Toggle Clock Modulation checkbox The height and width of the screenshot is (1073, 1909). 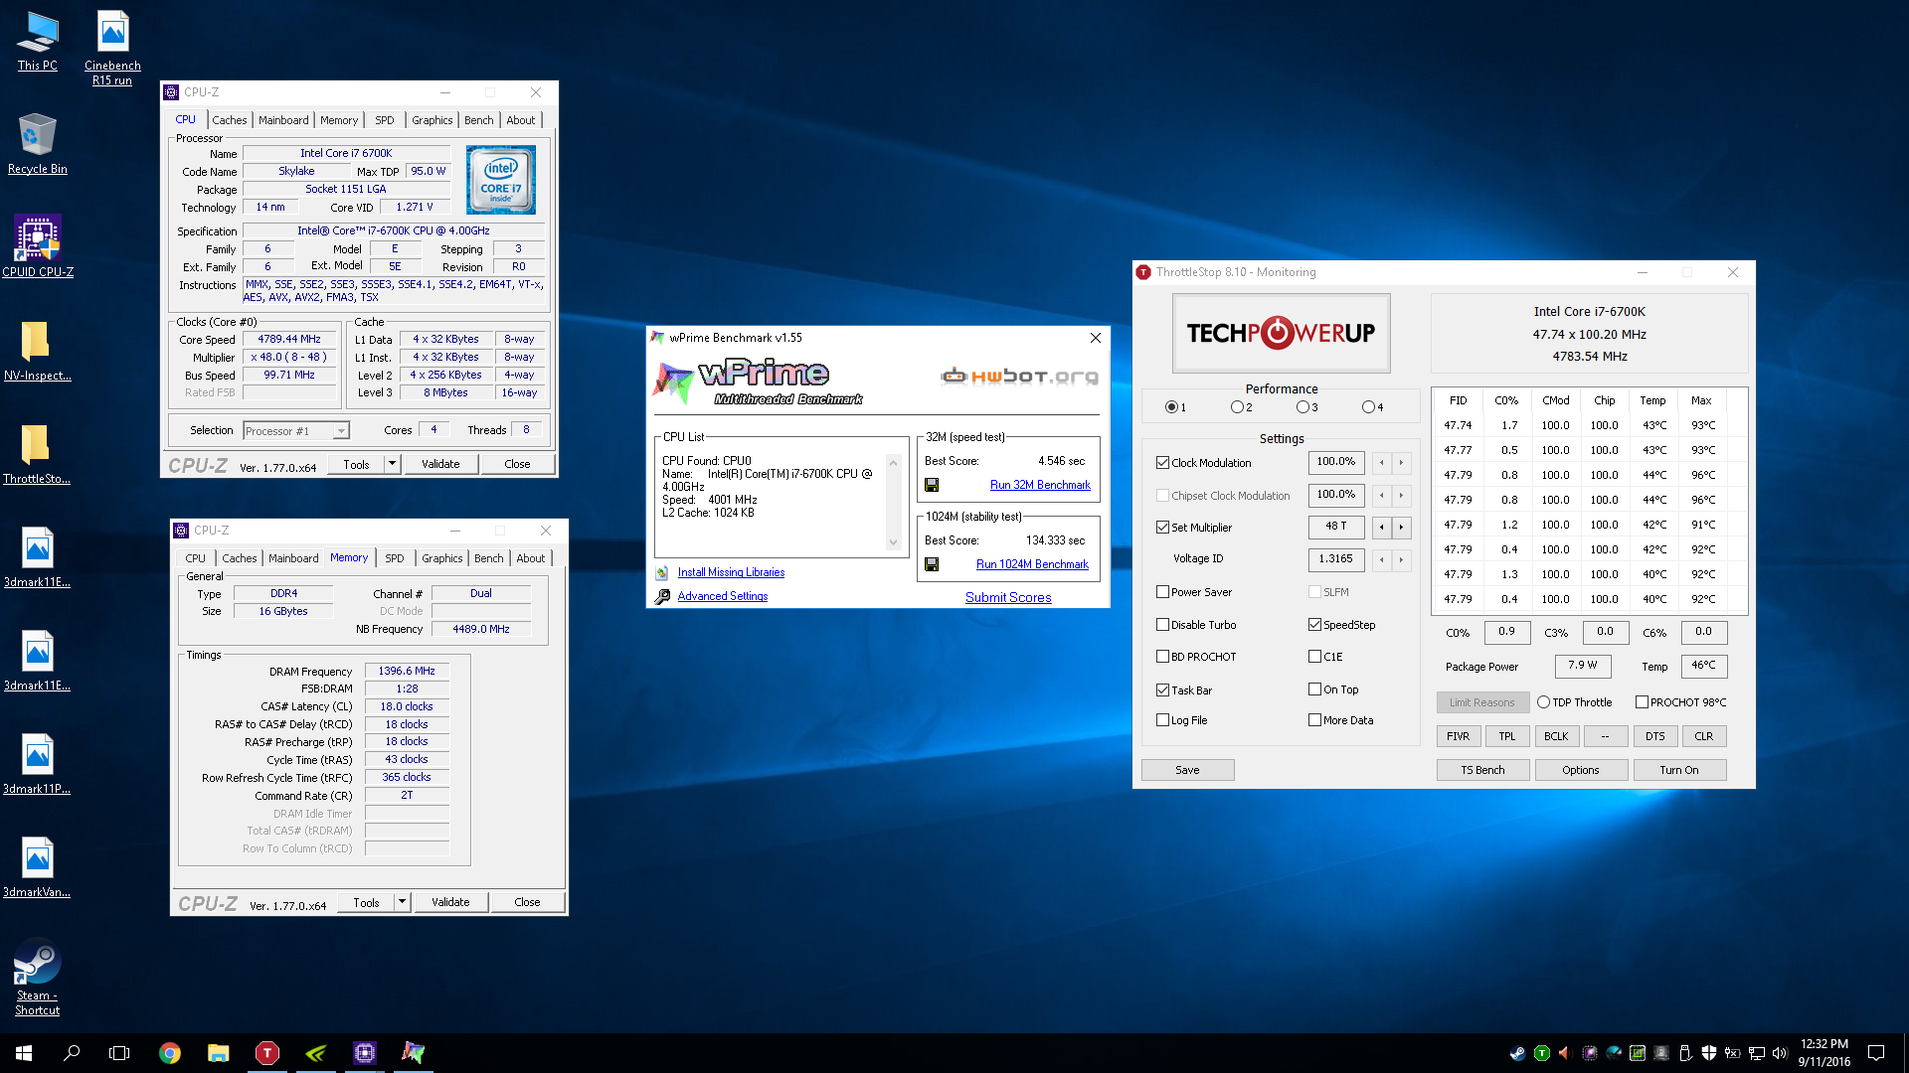(x=1162, y=463)
